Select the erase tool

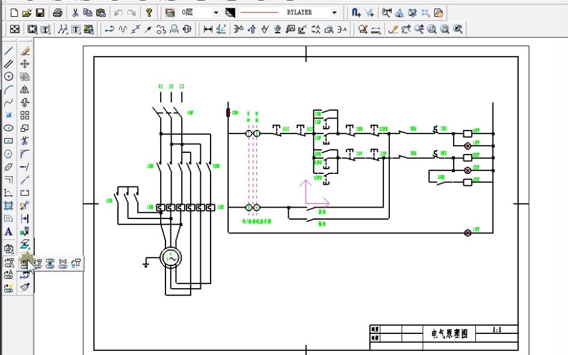click(x=25, y=51)
